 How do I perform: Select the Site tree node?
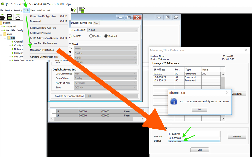click(x=13, y=38)
